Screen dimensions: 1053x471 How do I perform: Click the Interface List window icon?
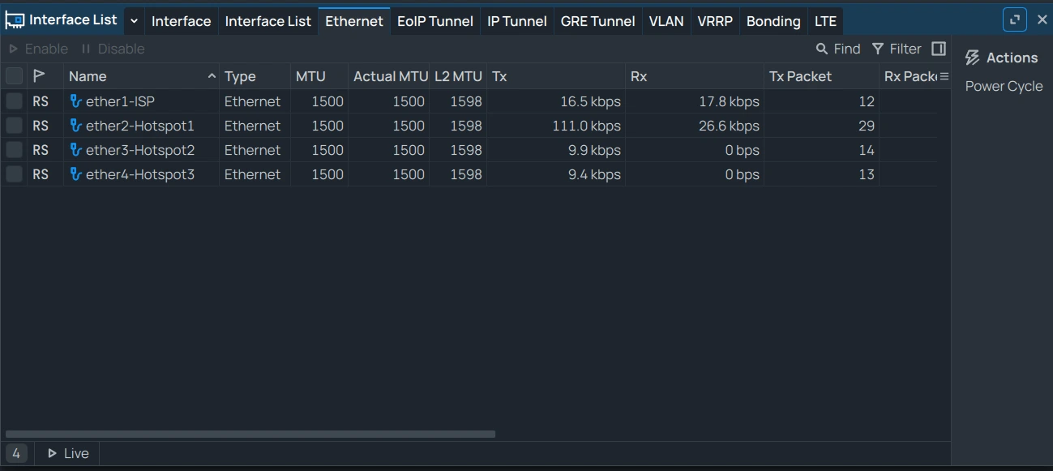pyautogui.click(x=15, y=20)
